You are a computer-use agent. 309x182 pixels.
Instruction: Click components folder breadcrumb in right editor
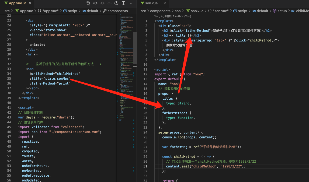160,11
